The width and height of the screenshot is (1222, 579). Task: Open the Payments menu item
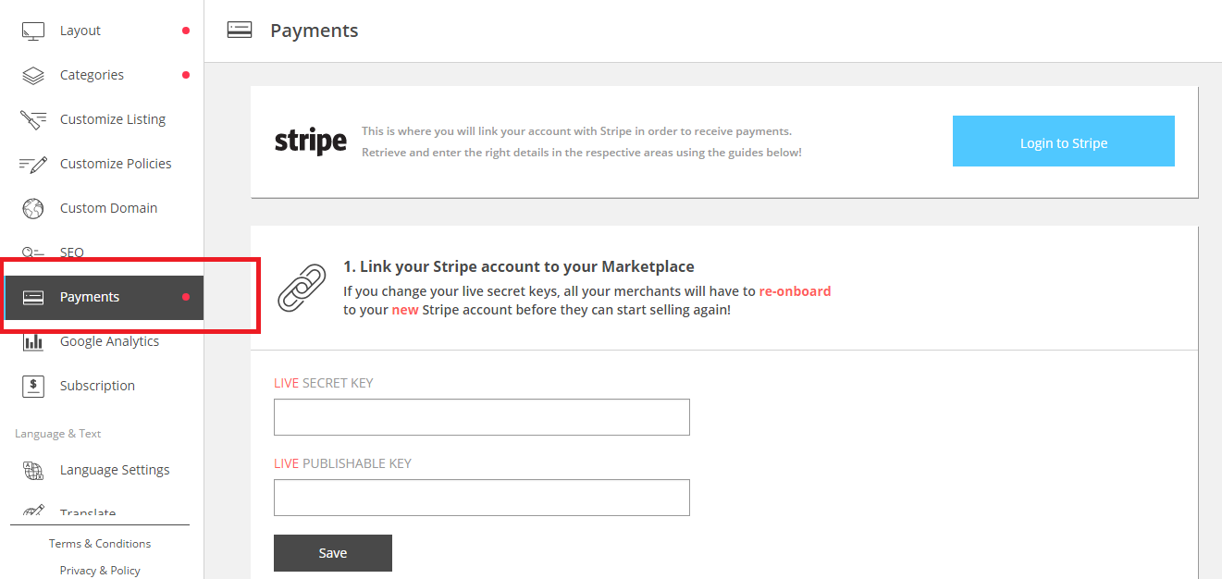tap(90, 297)
